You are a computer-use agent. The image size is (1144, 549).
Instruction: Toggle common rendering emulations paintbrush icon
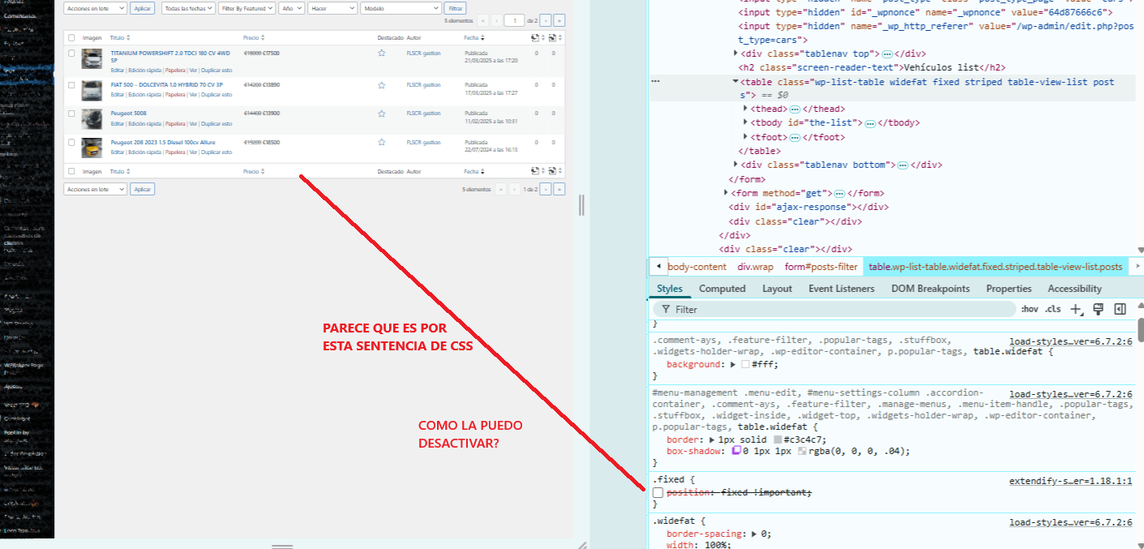[1099, 309]
